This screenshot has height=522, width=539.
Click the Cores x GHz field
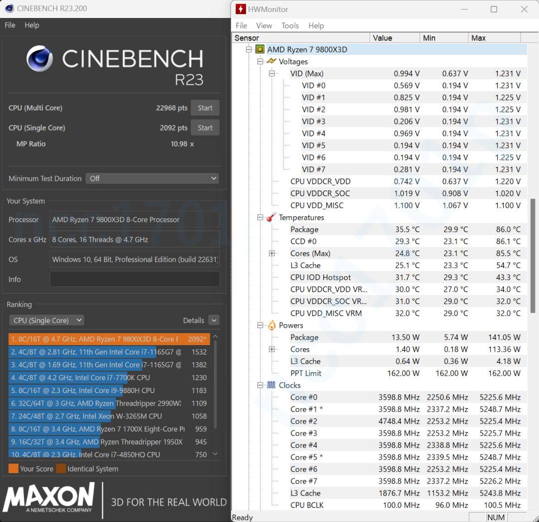pos(134,239)
